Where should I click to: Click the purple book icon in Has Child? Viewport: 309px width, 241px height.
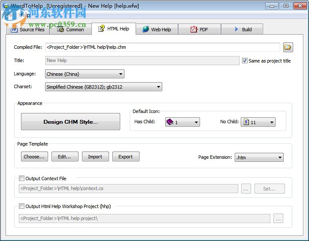170,122
